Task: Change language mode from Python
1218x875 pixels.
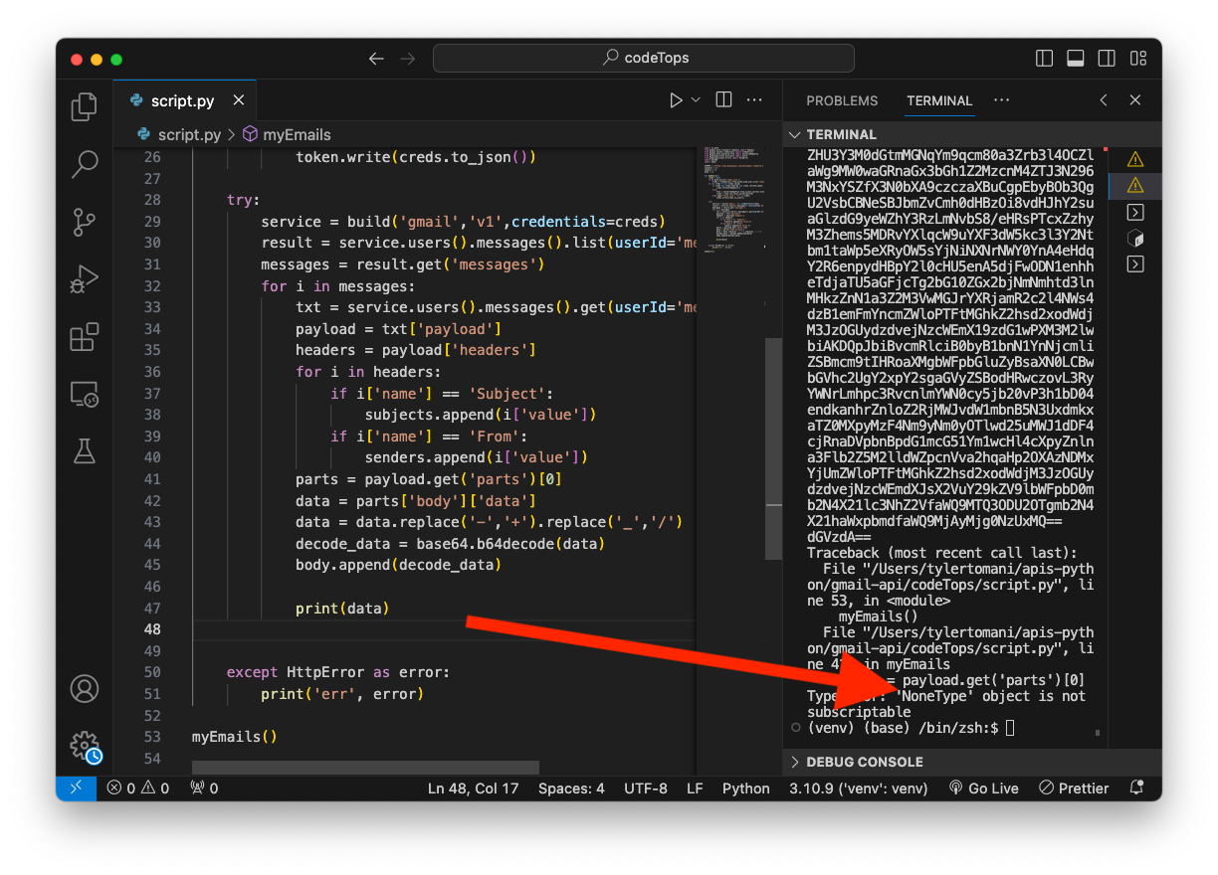Action: [x=746, y=788]
